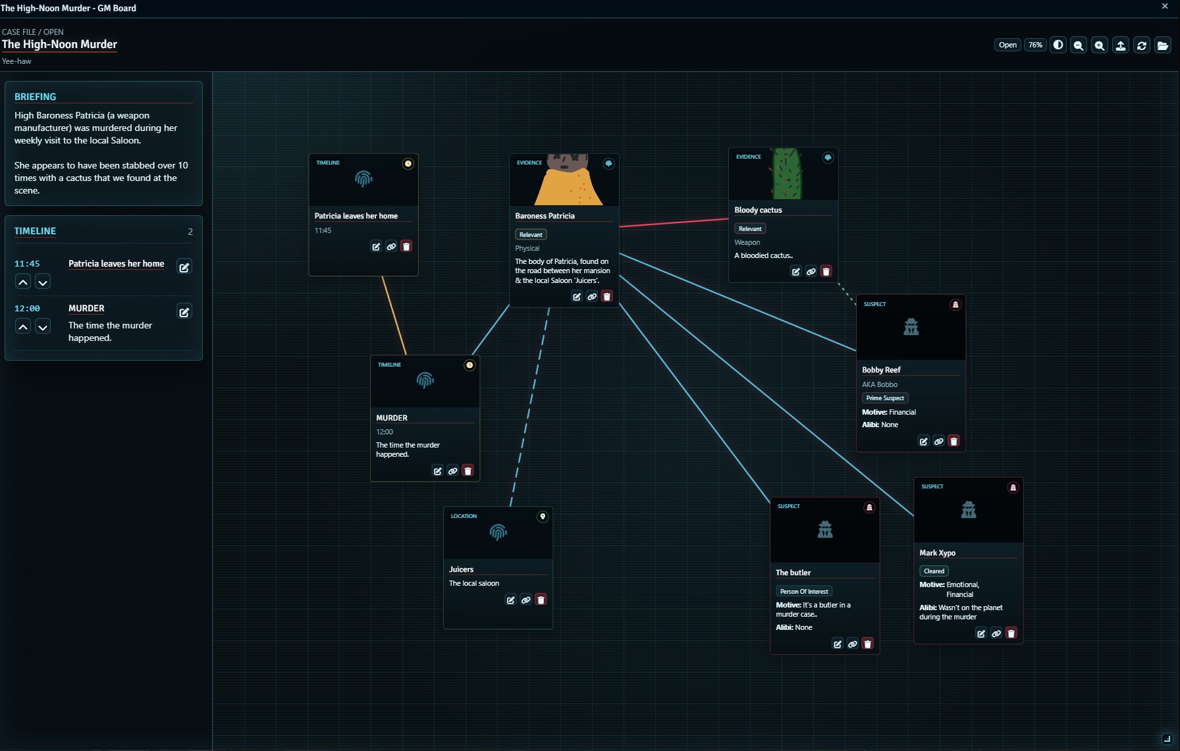Delete the Mark Xypo suspect card
The width and height of the screenshot is (1180, 751).
coord(1011,633)
